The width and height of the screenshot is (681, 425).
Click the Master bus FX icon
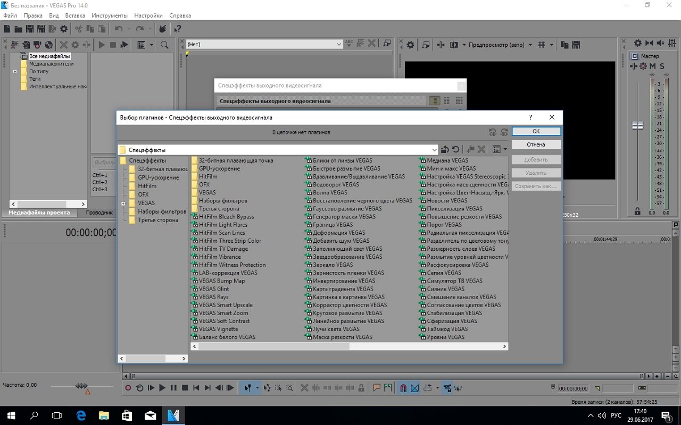click(x=643, y=66)
